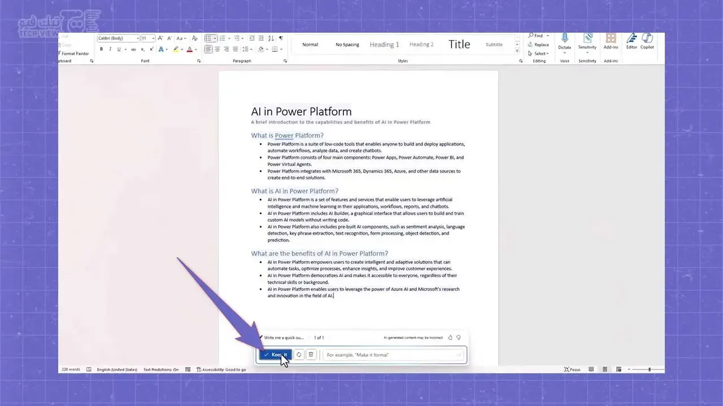Apply Subtitle style

494,45
